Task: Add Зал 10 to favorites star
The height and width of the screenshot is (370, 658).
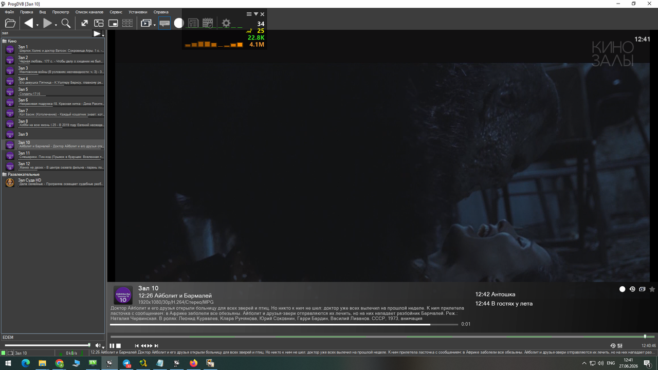Action: click(x=652, y=289)
